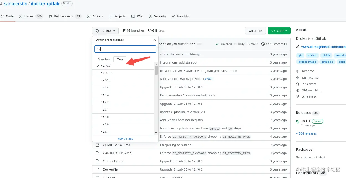Click the docker-image topic tag
Image resolution: width=346 pixels, height=178 pixels.
(307, 62)
